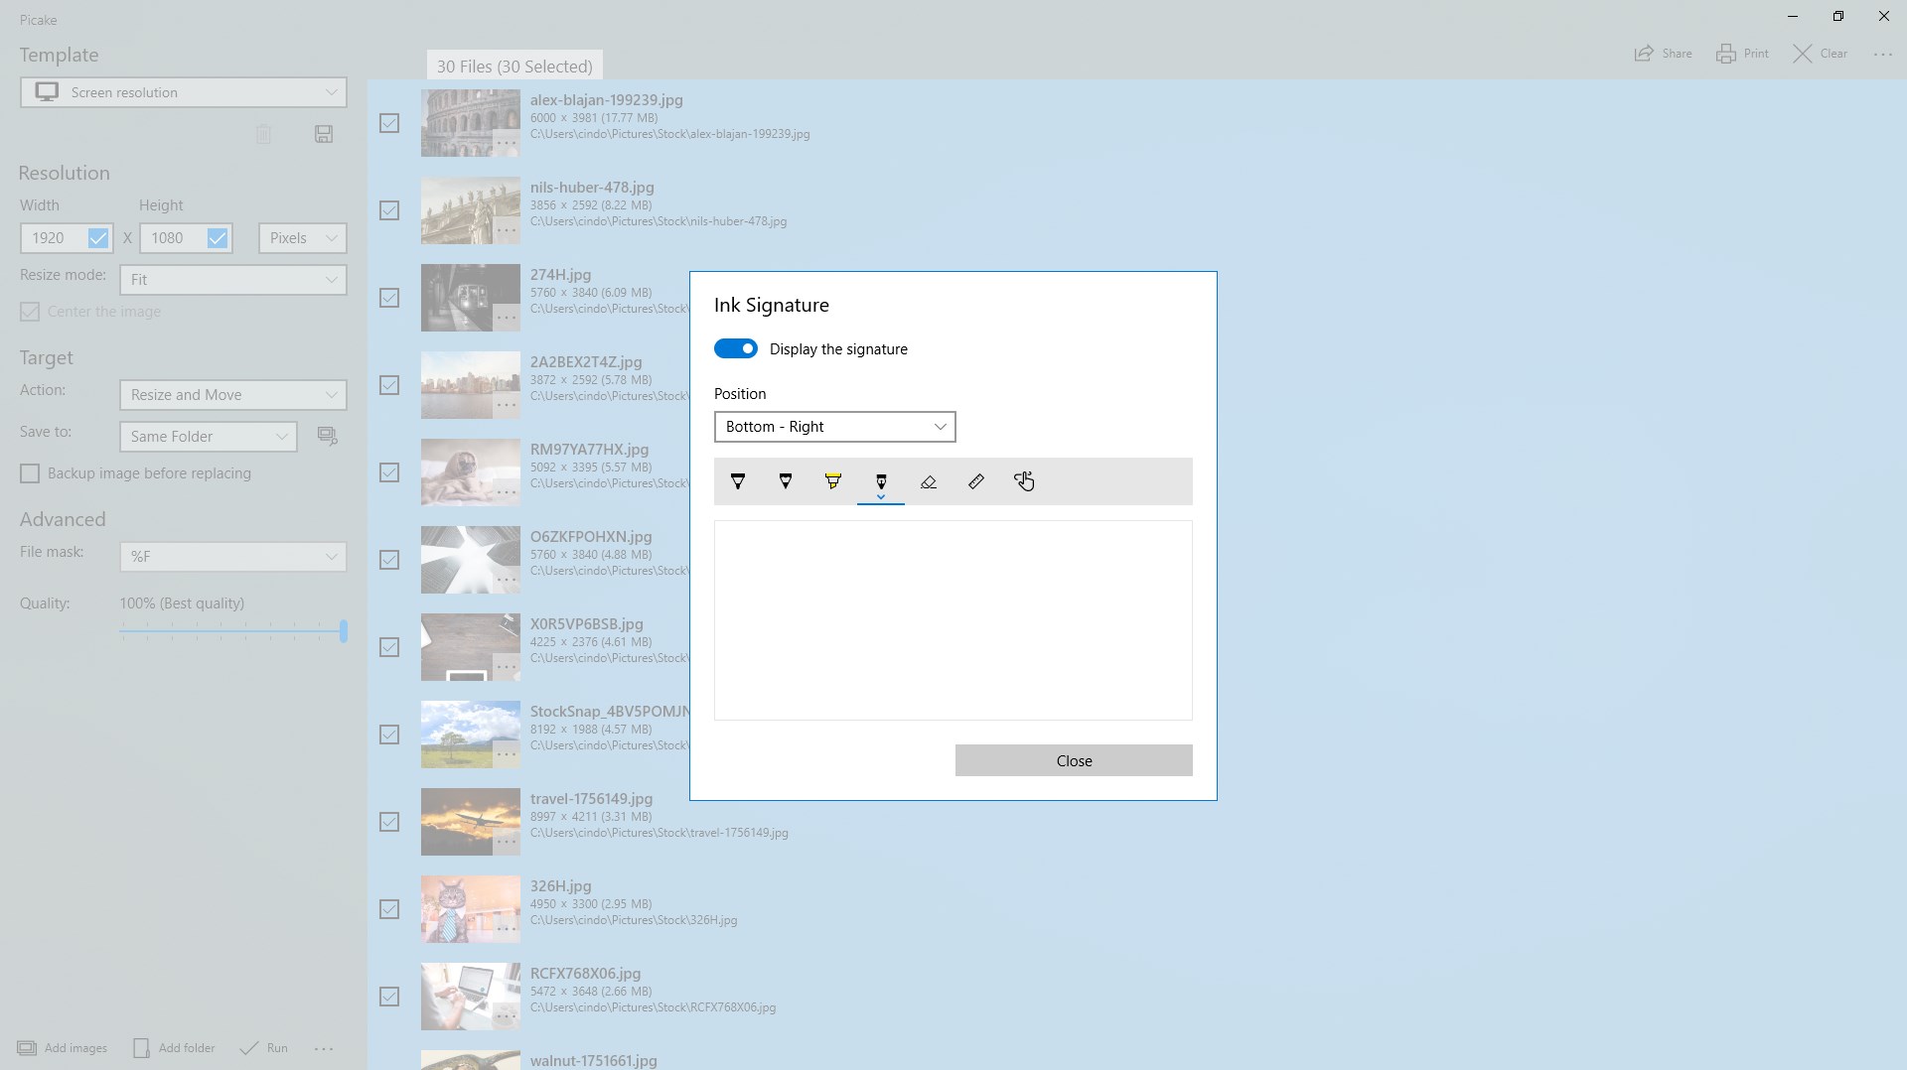Viewport: 1907px width, 1070px height.
Task: Close the Ink Signature dialog
Action: click(x=1074, y=760)
